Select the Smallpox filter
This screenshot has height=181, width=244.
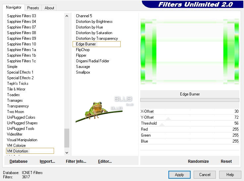(x=83, y=72)
